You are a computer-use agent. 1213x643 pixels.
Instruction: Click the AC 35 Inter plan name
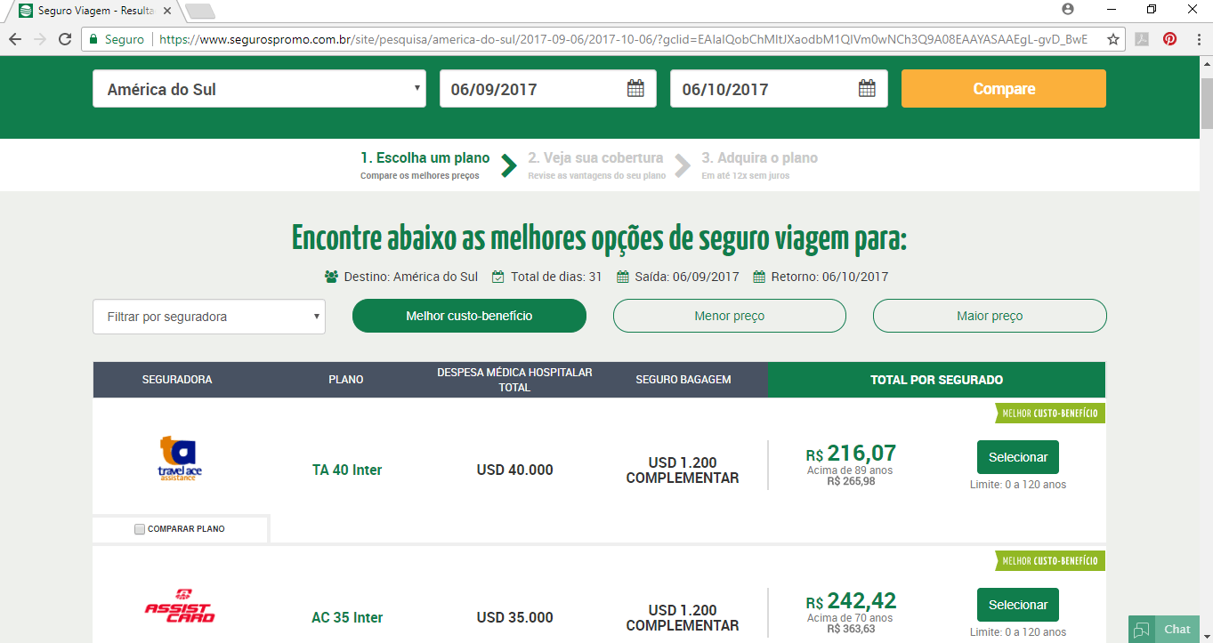347,617
